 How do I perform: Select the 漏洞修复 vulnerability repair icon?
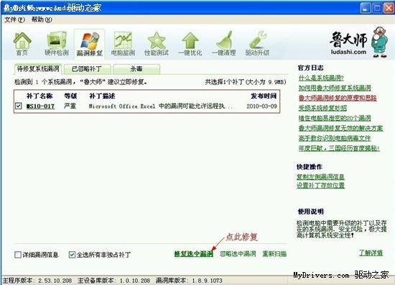tap(90, 43)
